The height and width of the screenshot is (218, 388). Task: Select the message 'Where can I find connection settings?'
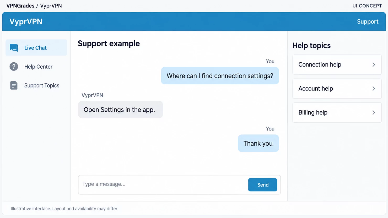(x=220, y=76)
